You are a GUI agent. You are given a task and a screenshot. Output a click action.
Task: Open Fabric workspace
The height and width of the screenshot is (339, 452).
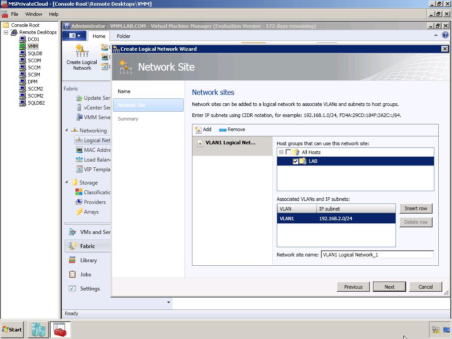[88, 246]
